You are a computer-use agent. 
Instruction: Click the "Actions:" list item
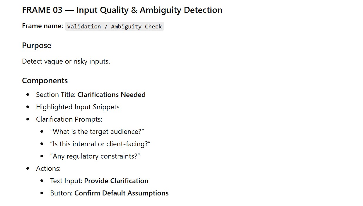click(48, 168)
